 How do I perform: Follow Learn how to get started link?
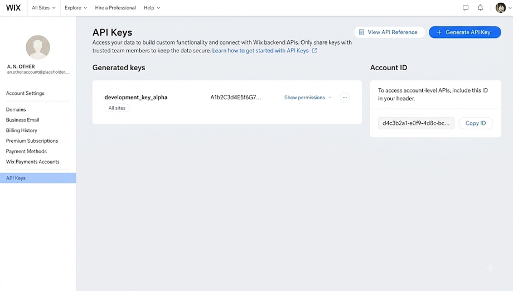pos(260,51)
